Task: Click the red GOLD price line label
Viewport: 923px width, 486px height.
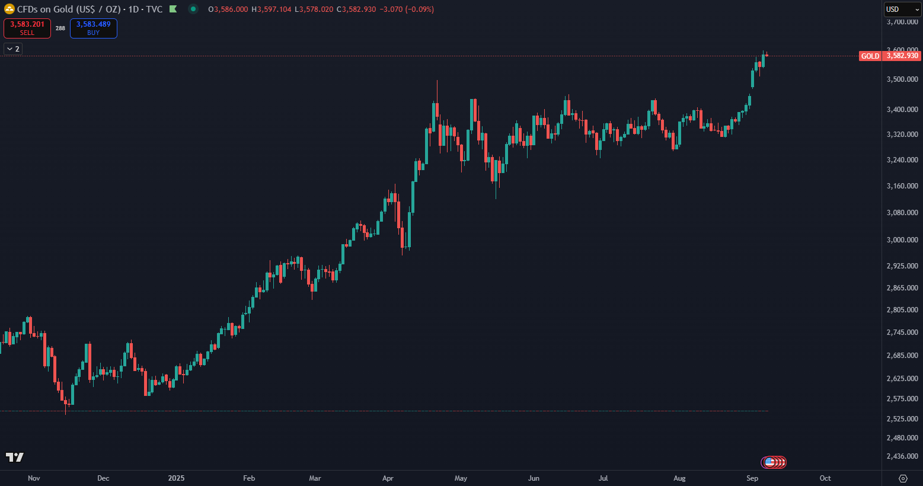Action: point(870,56)
